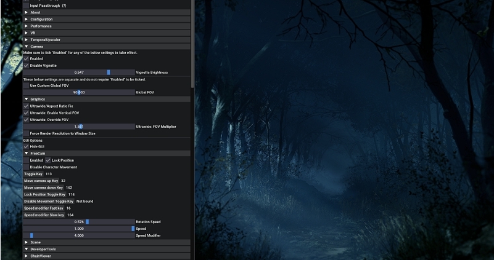Enable Disable Character Movement checkbox
This screenshot has height=260, width=494.
(x=26, y=167)
